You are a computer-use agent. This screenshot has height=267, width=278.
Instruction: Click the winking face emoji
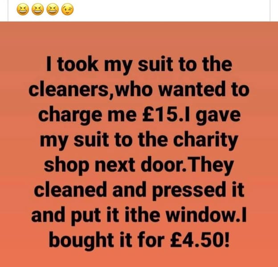point(67,9)
